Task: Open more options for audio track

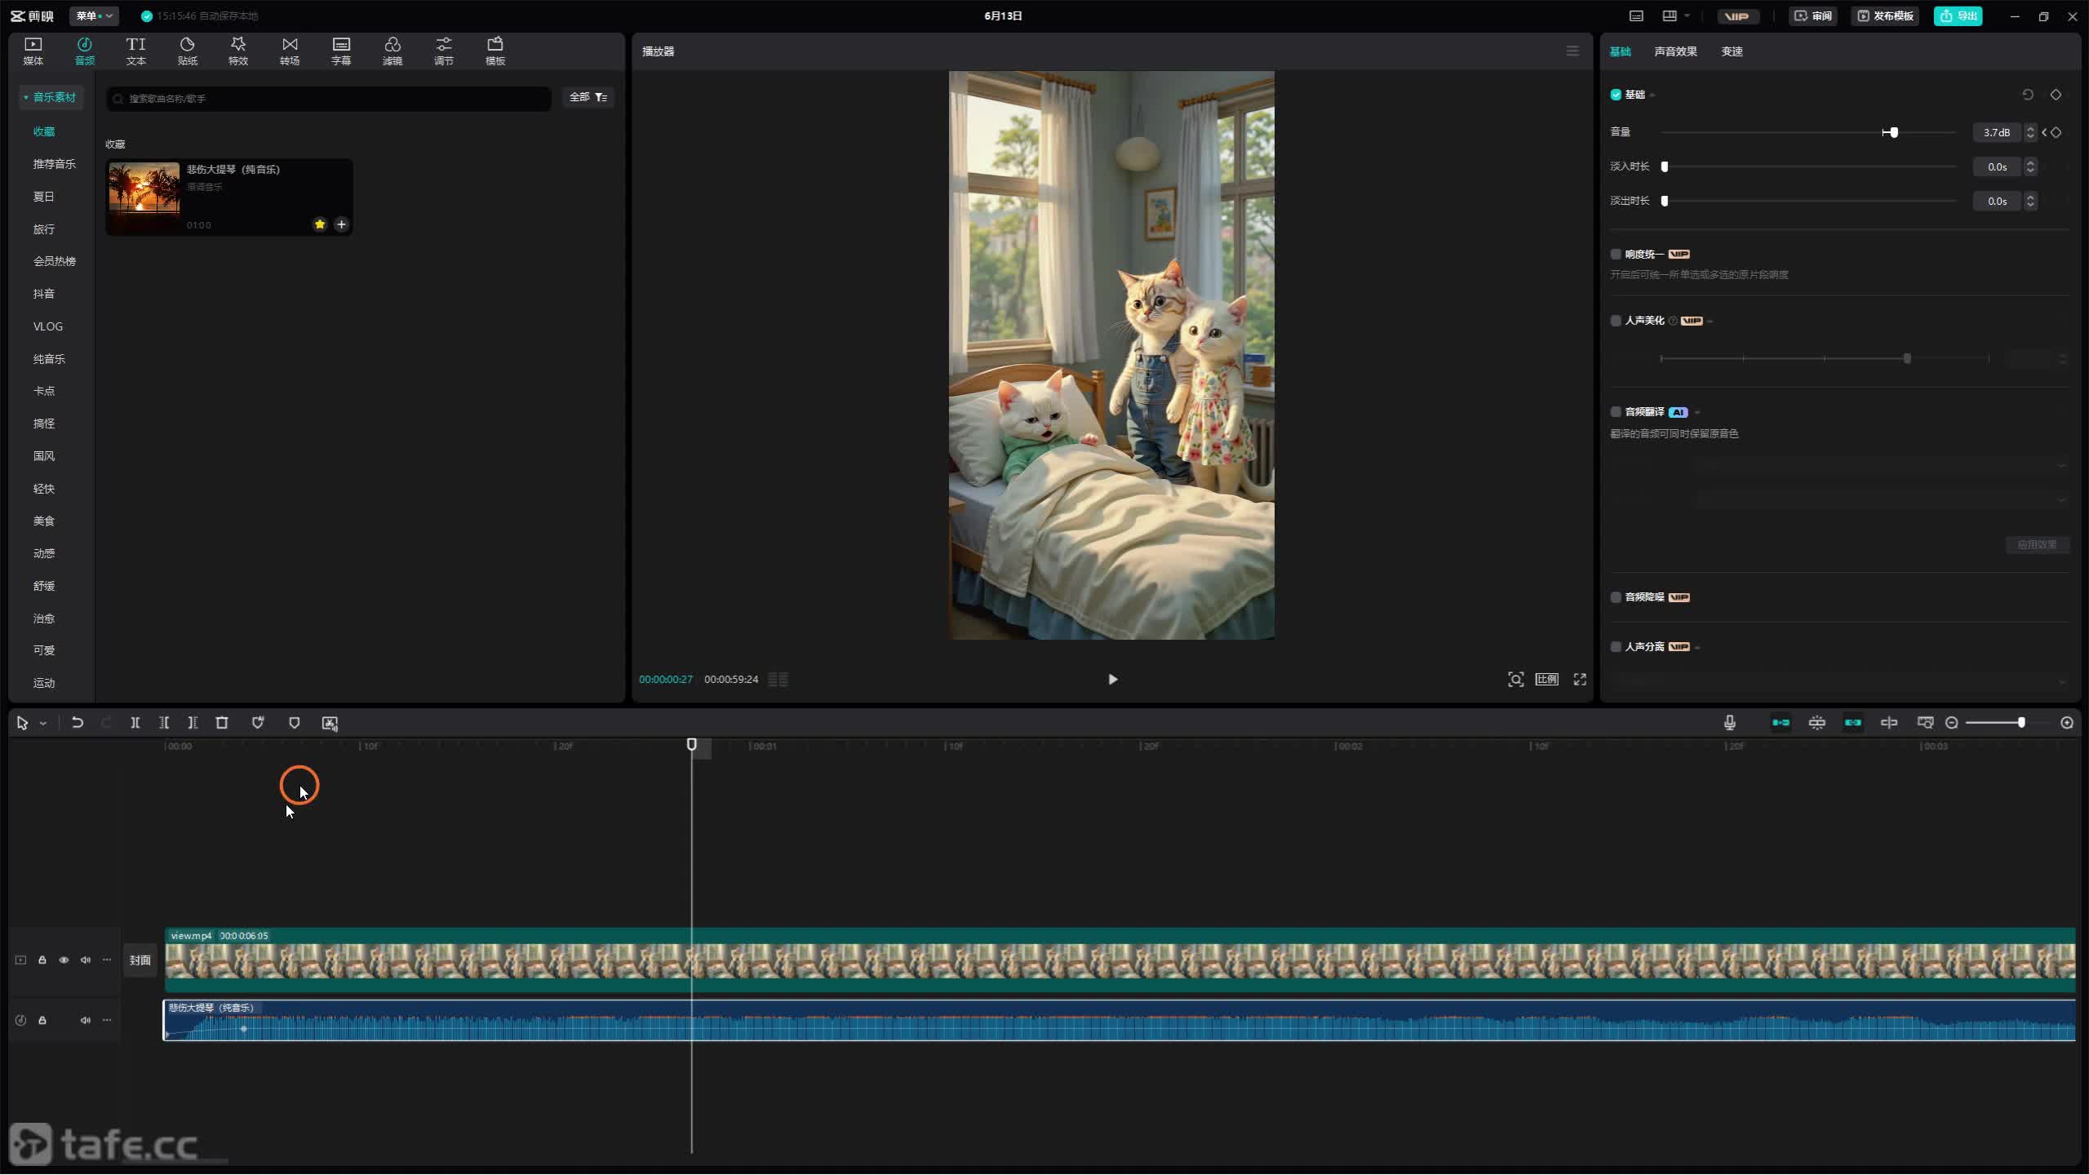Action: 107,1021
